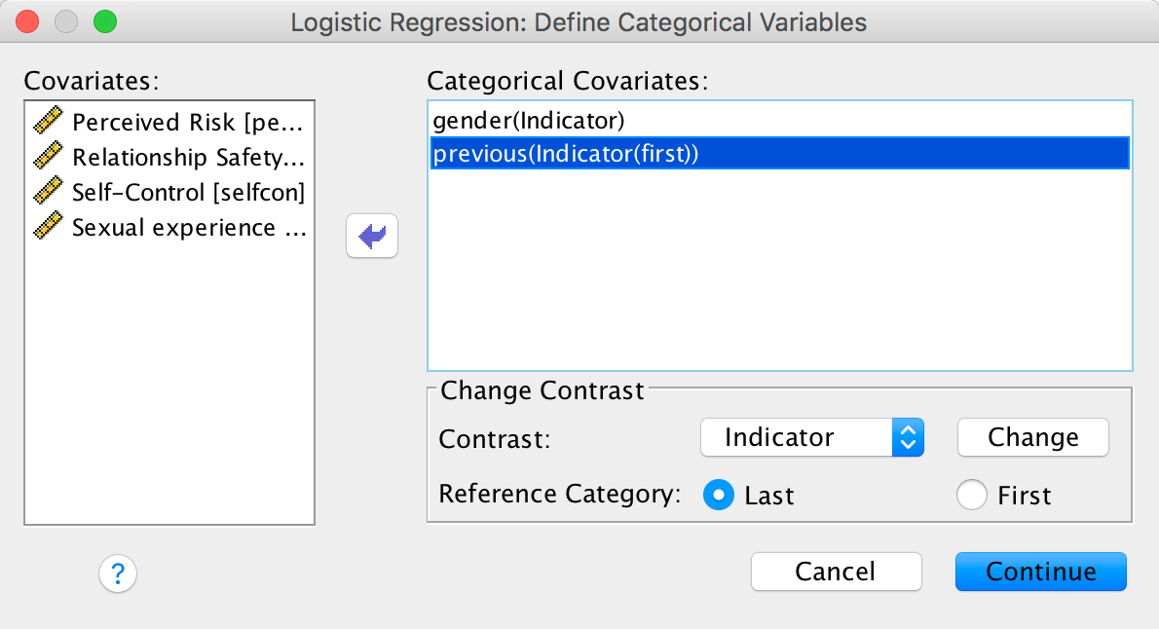Select gender(Indicator) categorical covariate

(x=529, y=120)
